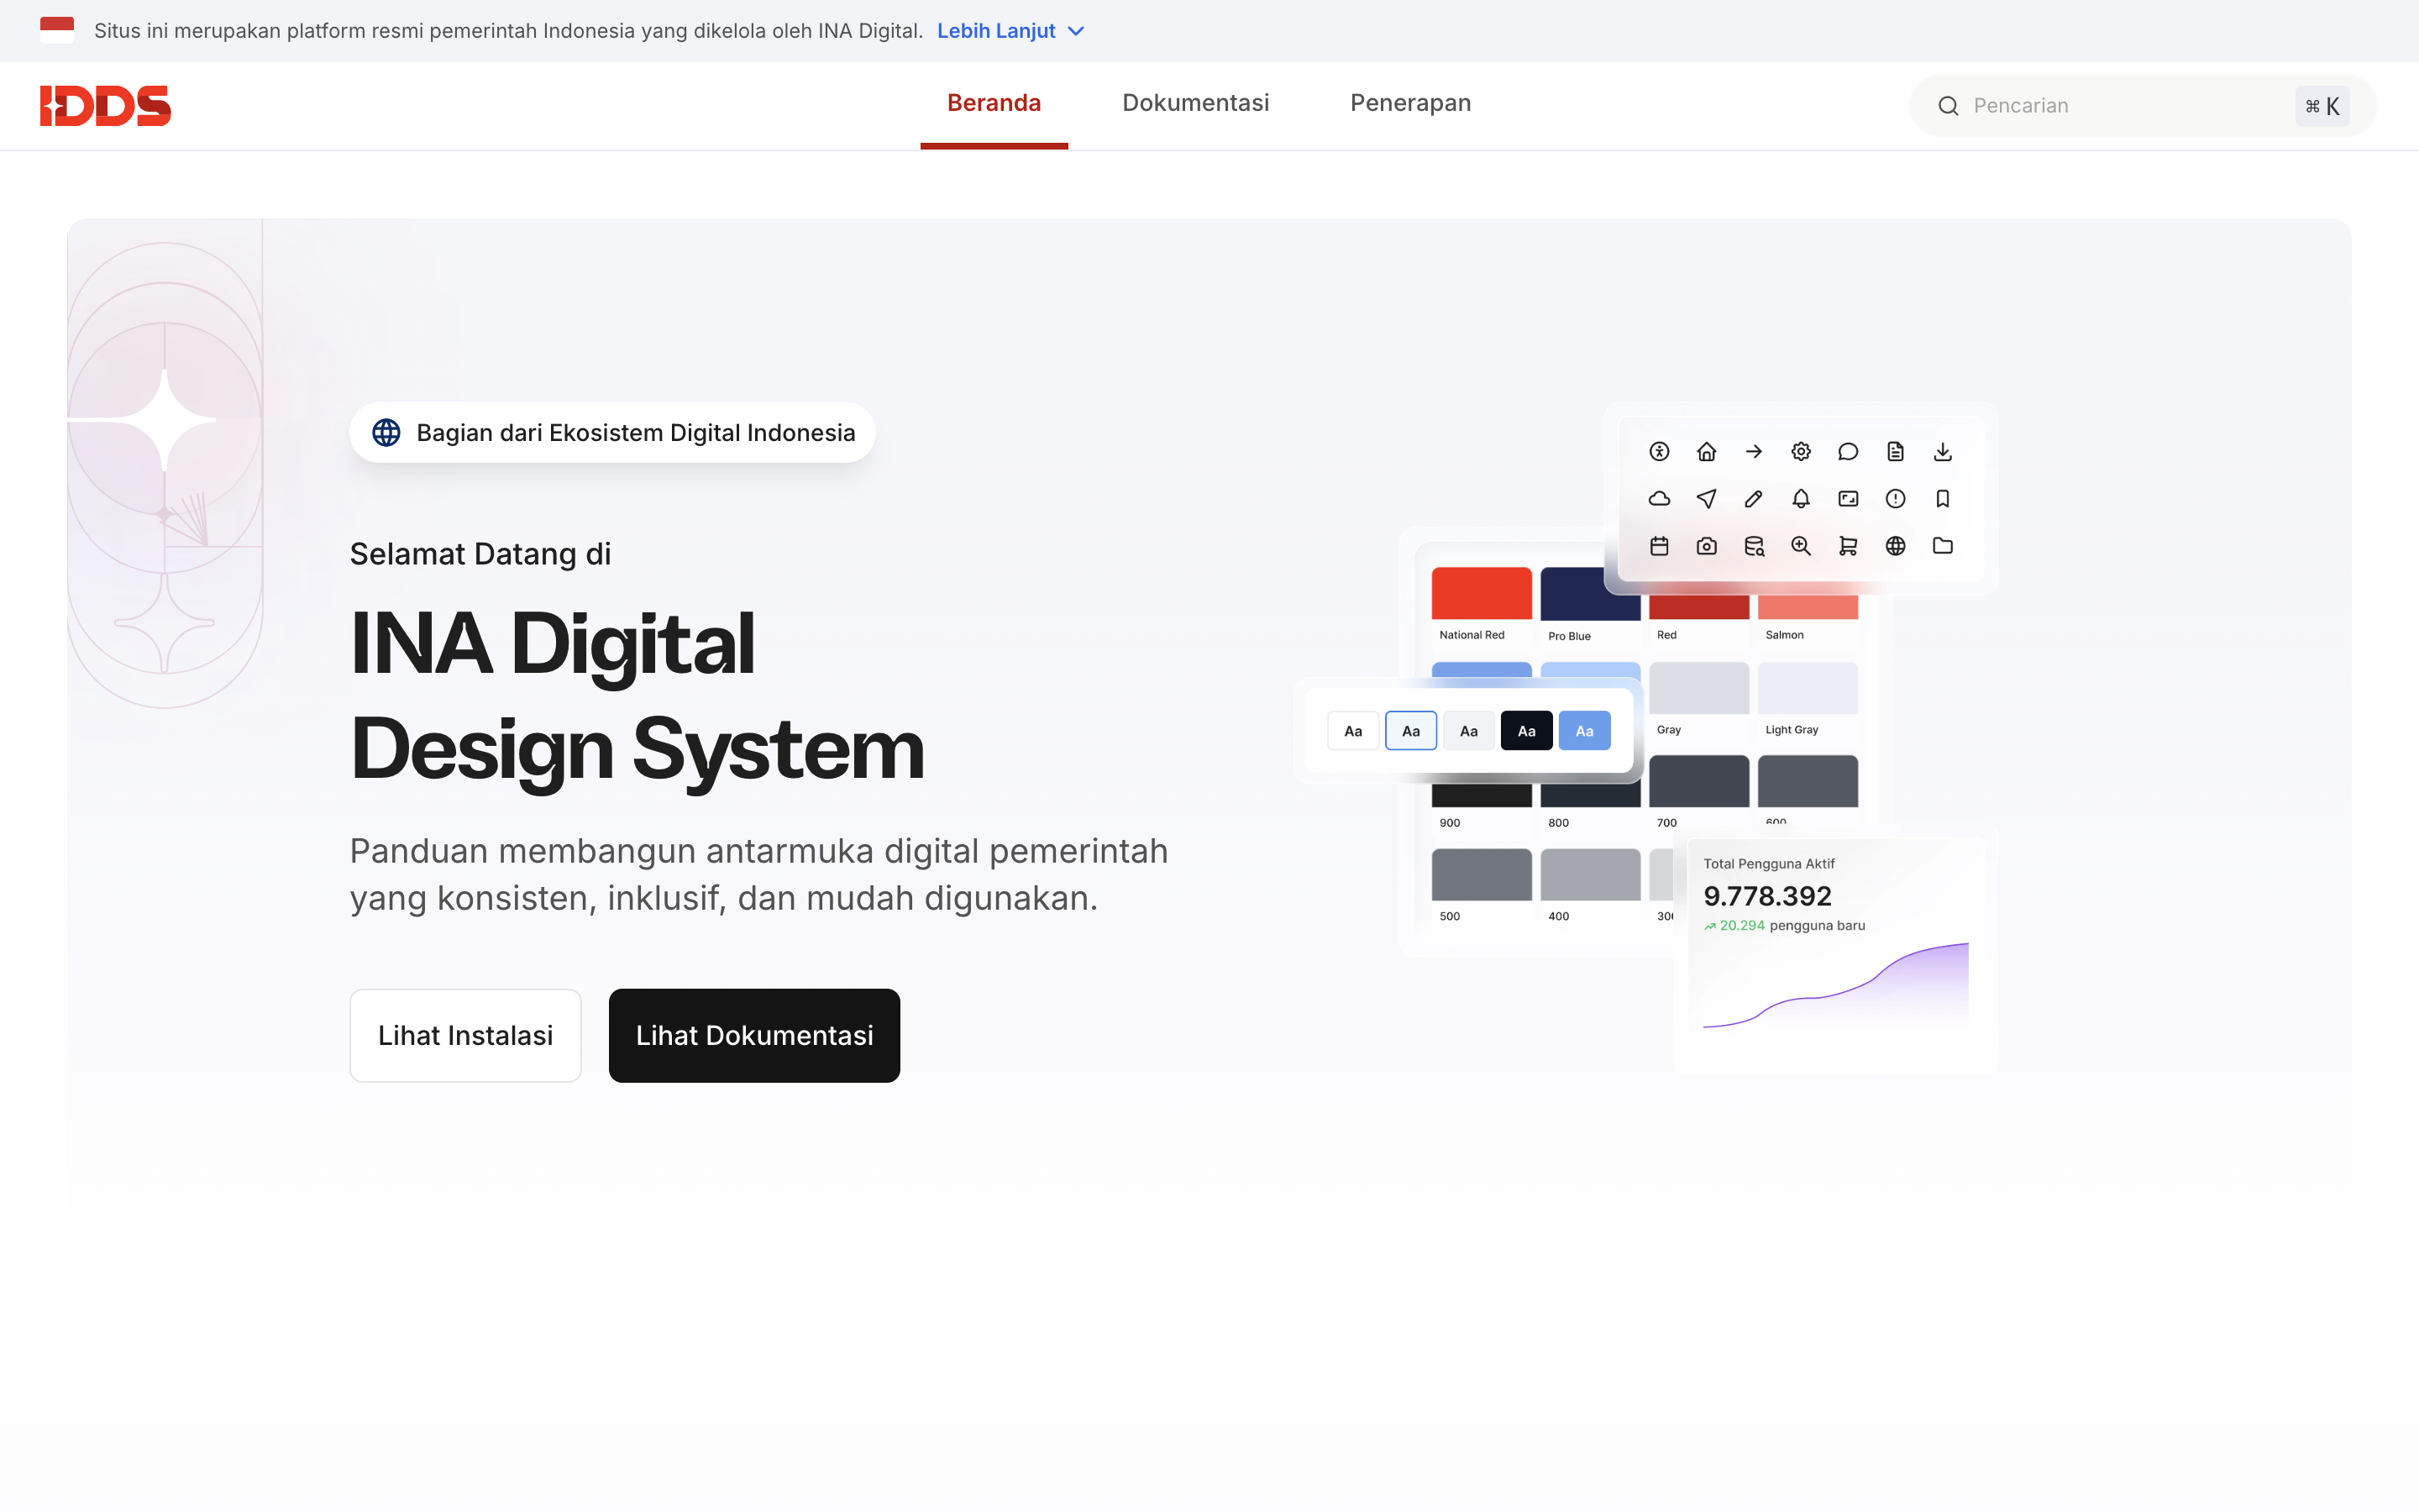This screenshot has width=2419, height=1512.
Task: Click the ⌘K shortcut badge in search
Action: coord(2322,106)
